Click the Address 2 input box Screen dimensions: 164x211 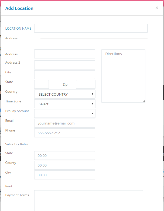(x=64, y=65)
